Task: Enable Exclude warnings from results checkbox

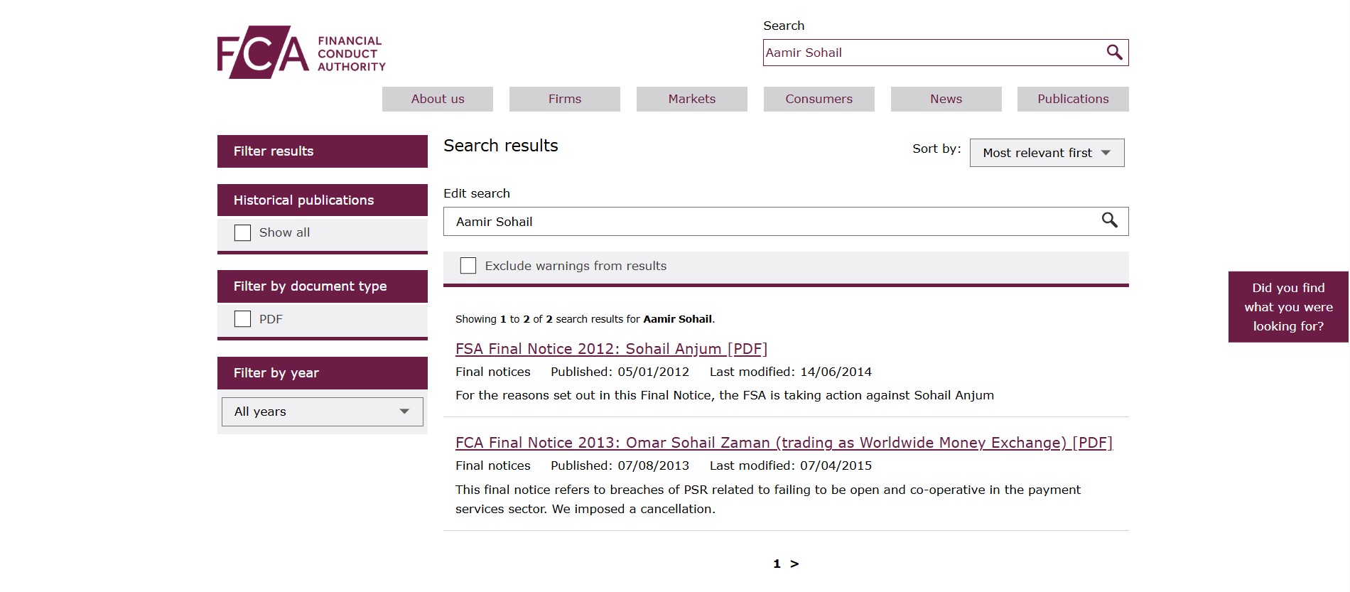Action: click(468, 266)
